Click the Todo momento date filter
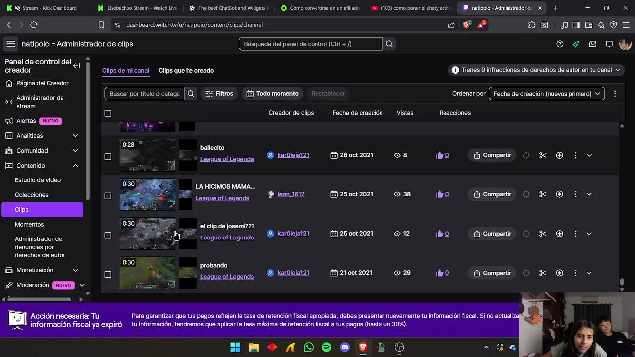Screen dimensions: 635x357 tap(272, 93)
